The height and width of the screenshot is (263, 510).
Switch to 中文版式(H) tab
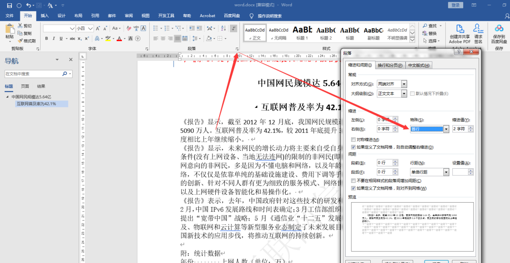[x=419, y=65]
